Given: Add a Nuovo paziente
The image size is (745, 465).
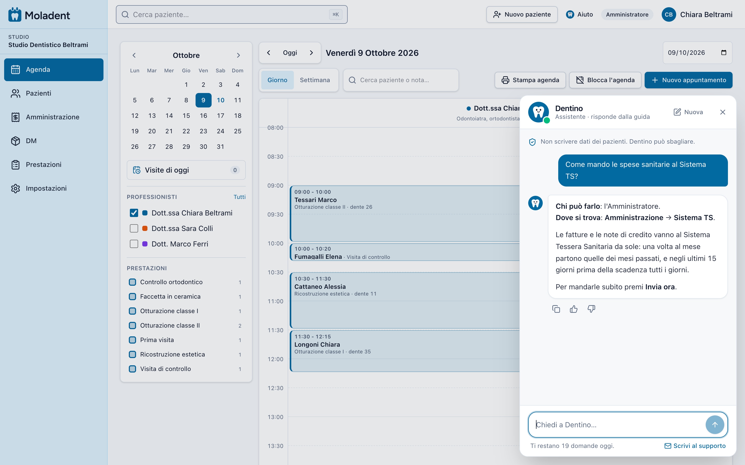Looking at the screenshot, I should pyautogui.click(x=522, y=14).
